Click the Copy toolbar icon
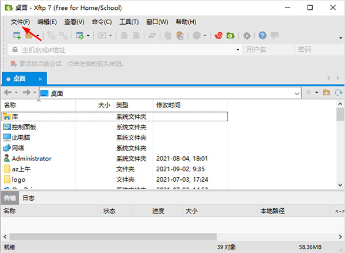Viewport: 345px width, 253px height. (x=168, y=36)
